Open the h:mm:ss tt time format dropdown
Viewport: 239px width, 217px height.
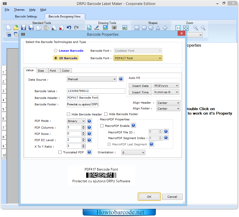point(166,92)
